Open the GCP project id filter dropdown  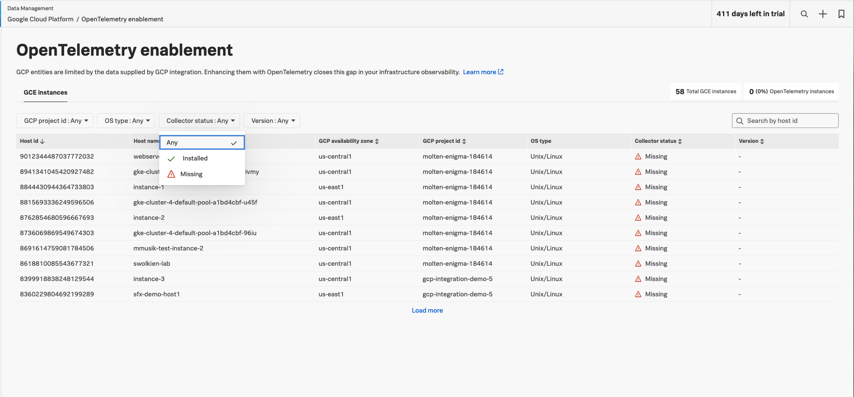pyautogui.click(x=55, y=121)
